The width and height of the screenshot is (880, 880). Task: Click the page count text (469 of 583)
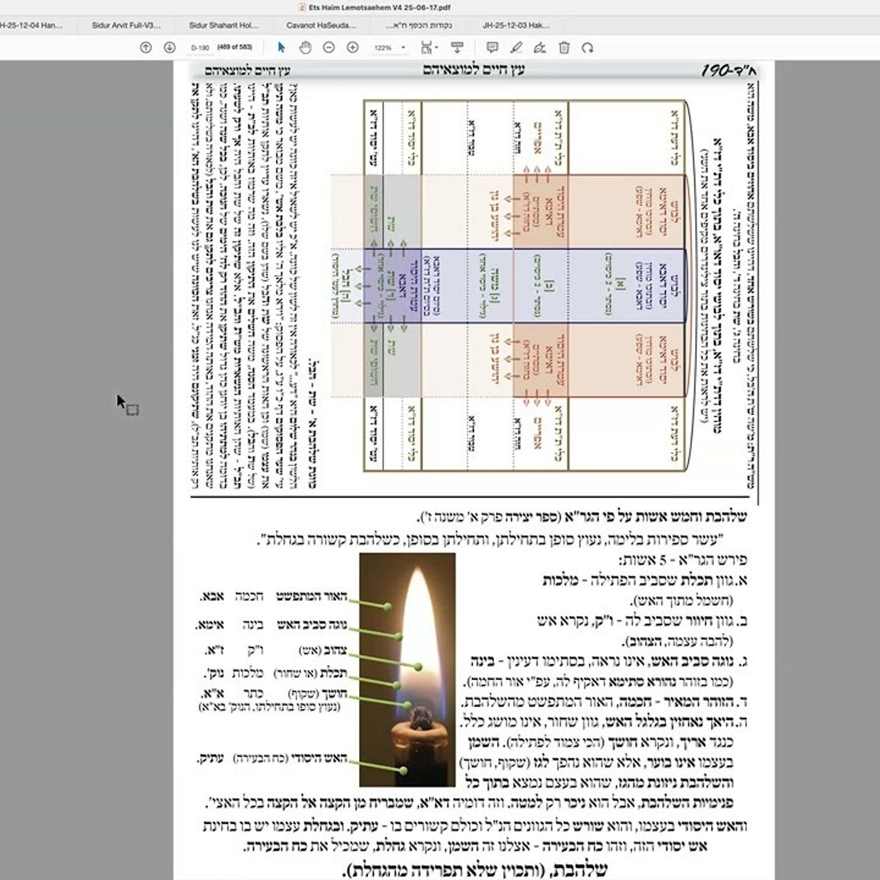point(234,47)
